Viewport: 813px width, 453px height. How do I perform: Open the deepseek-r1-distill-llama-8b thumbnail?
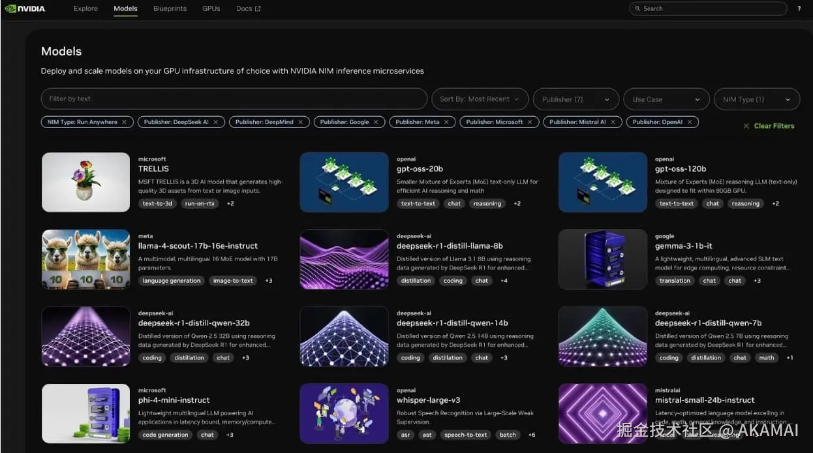coord(344,259)
